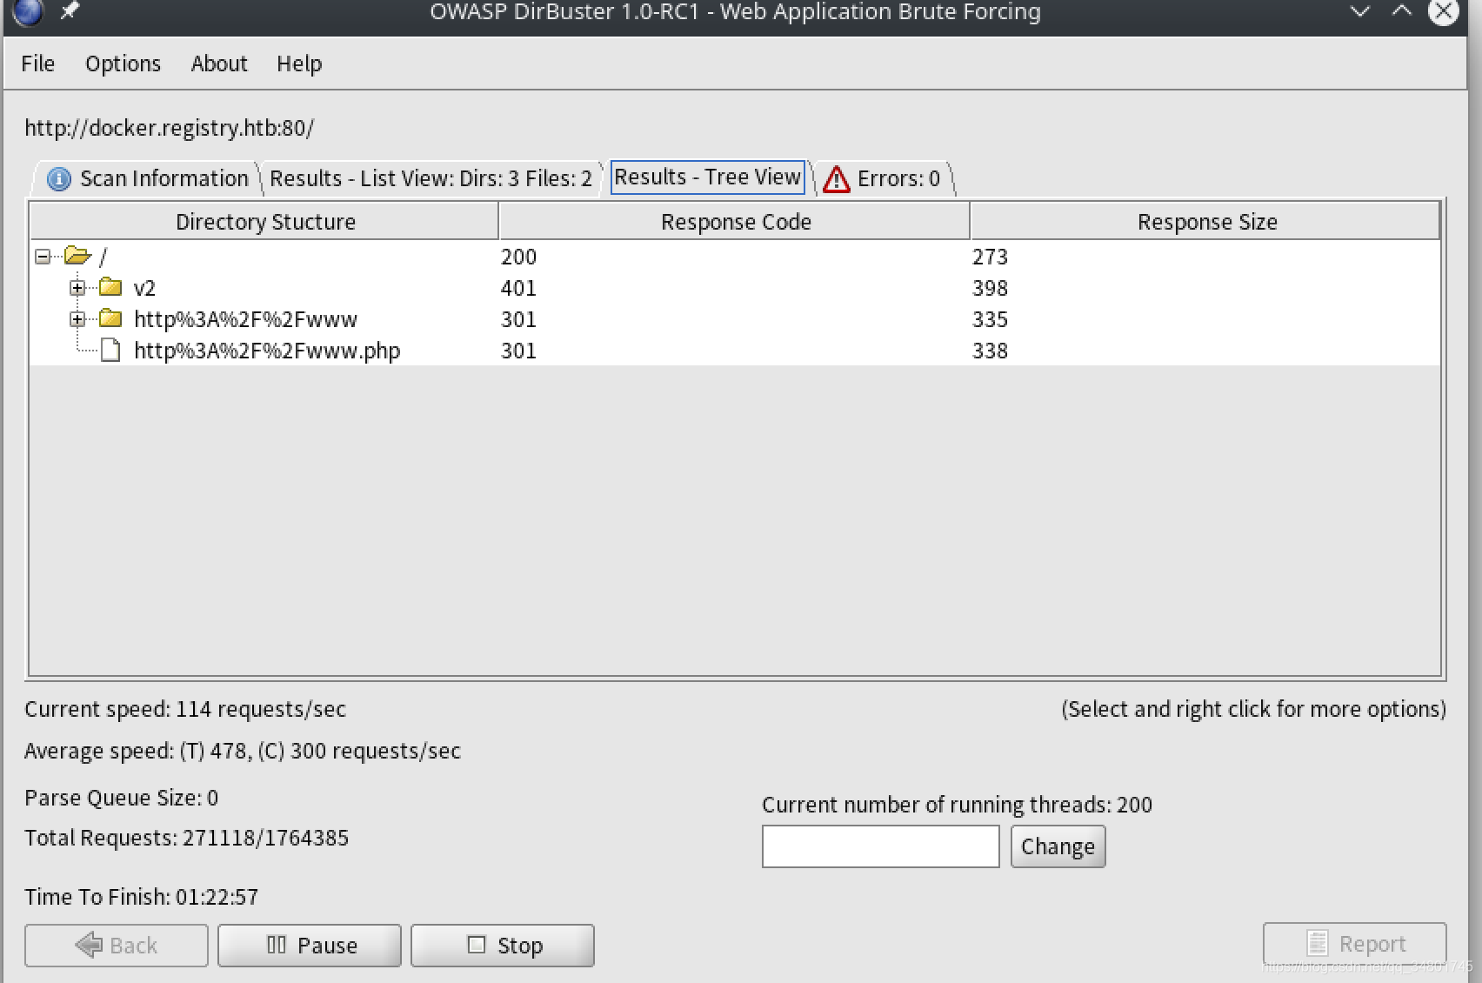
Task: Click the application globe icon in title bar
Action: (x=28, y=11)
